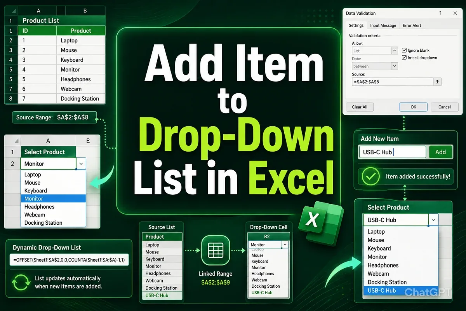Select Mouse in Drop-Down Cell list

pyautogui.click(x=268, y=255)
